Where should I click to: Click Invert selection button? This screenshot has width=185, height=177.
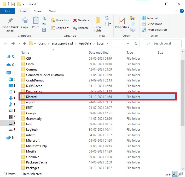(x=154, y=30)
